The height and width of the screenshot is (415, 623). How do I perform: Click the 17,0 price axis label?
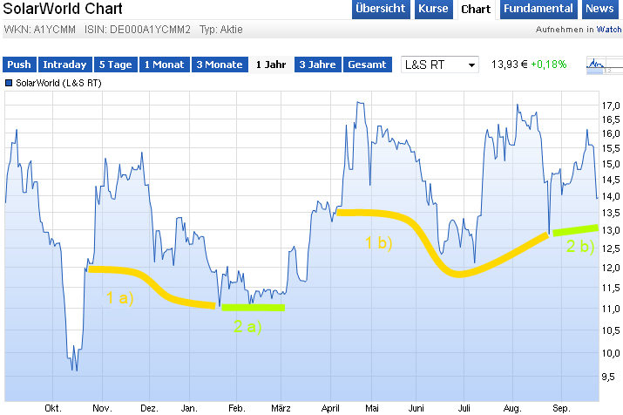pyautogui.click(x=611, y=105)
